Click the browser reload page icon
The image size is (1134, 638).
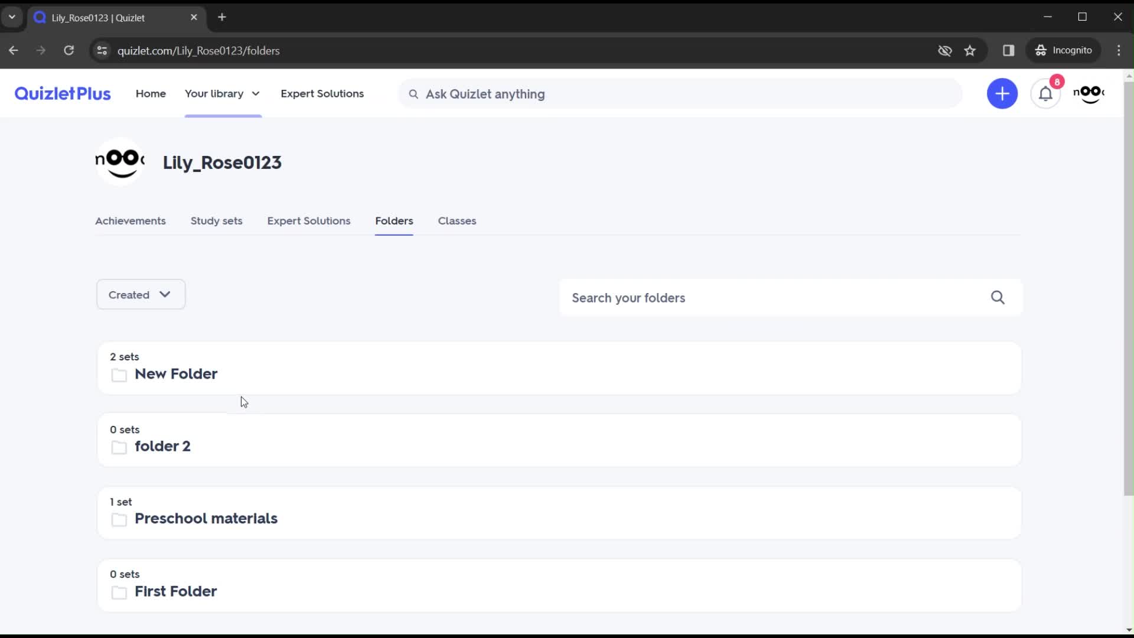[x=69, y=51]
